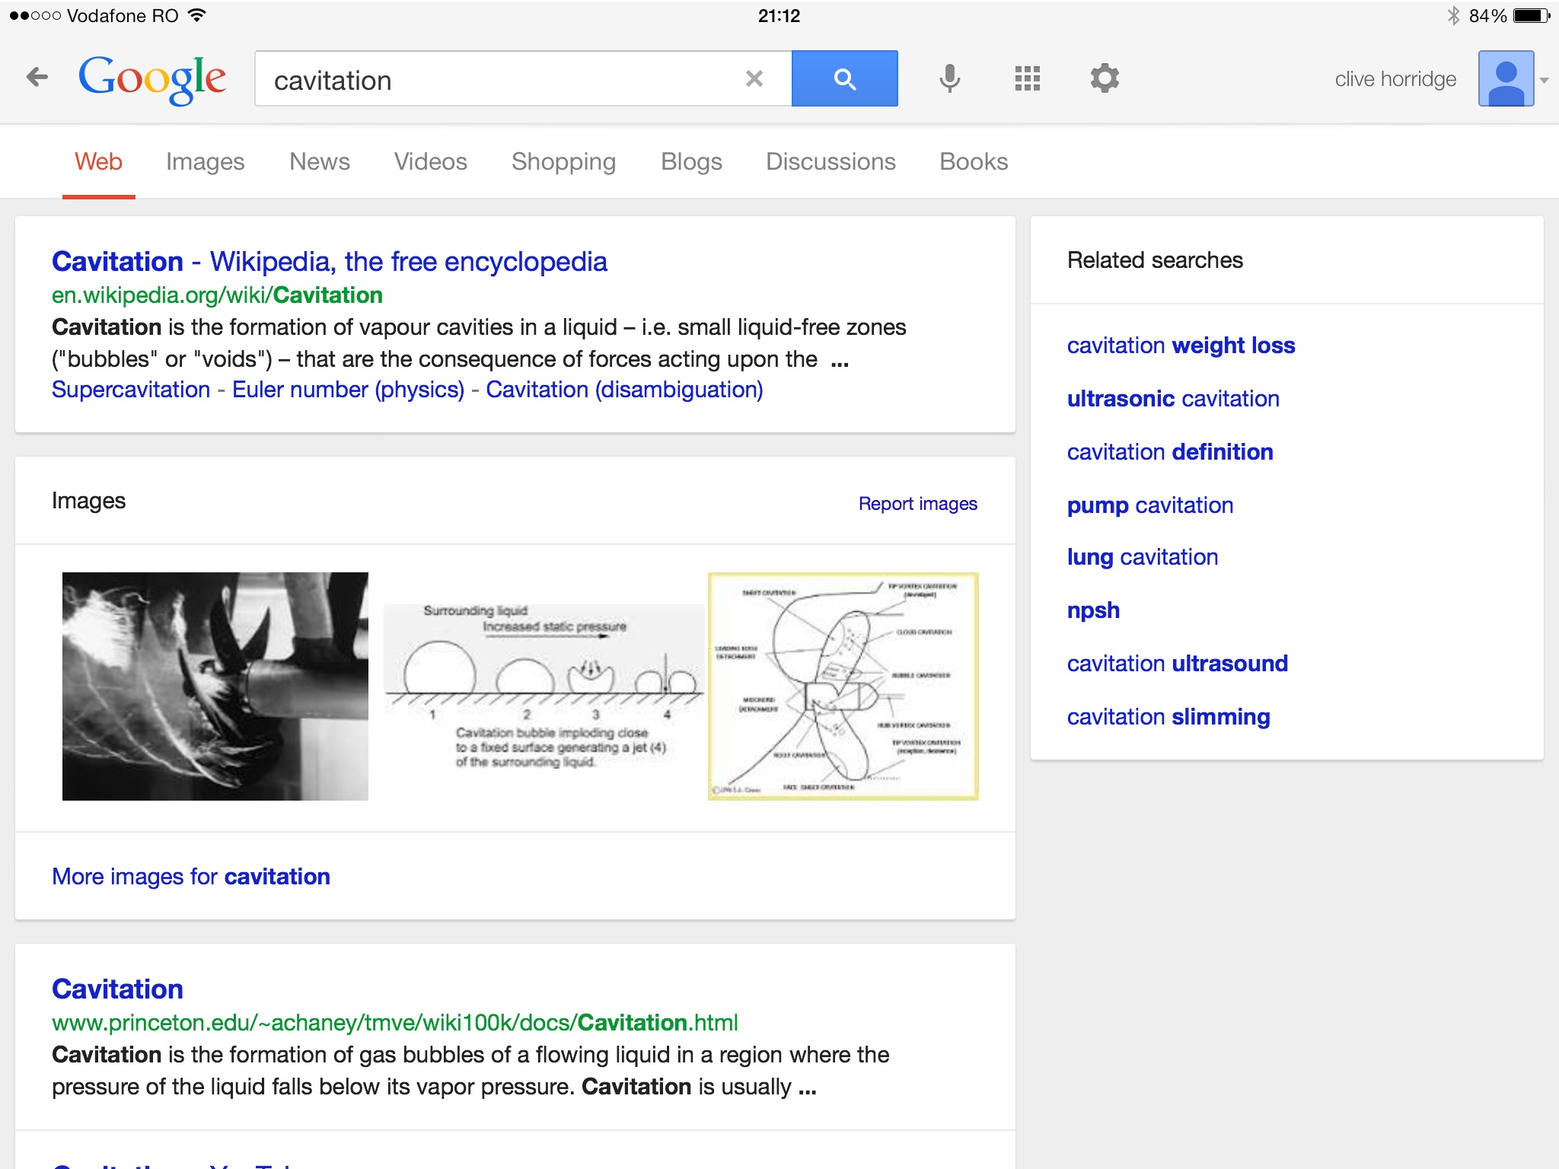Open the Google apps grid icon

pos(1028,78)
